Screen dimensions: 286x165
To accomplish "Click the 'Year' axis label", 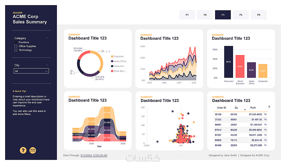I will click(x=99, y=146).
